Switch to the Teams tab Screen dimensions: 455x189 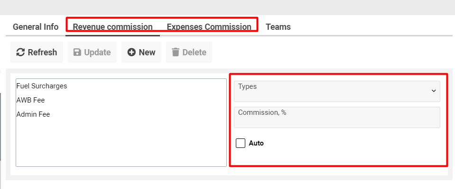[x=278, y=27]
